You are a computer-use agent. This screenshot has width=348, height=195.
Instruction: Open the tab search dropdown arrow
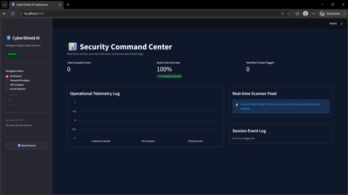4,4
